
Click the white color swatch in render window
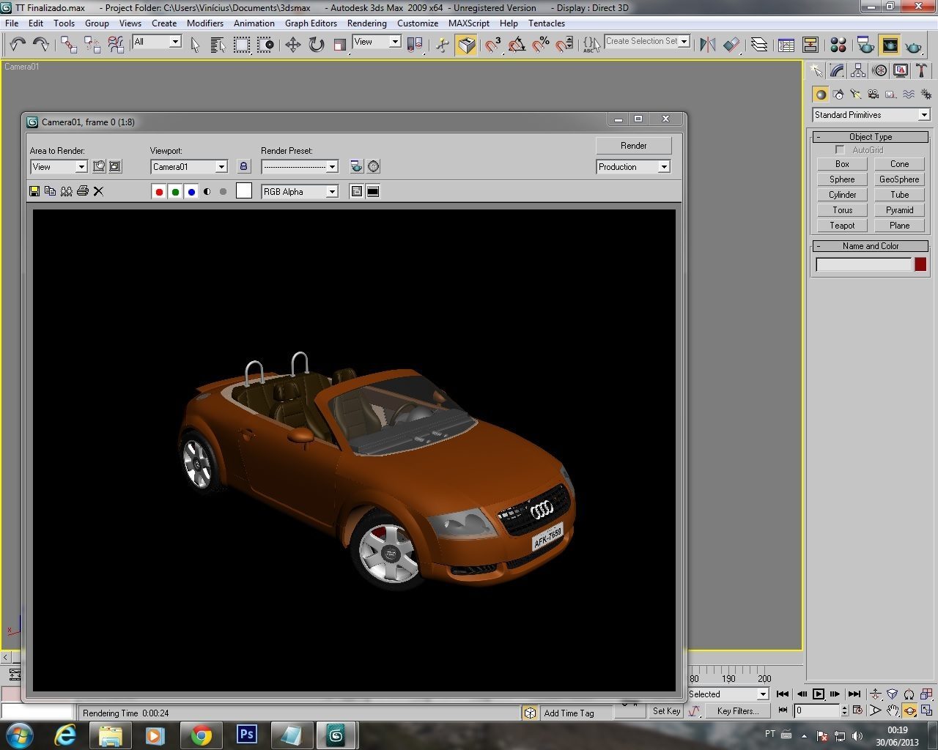(244, 191)
